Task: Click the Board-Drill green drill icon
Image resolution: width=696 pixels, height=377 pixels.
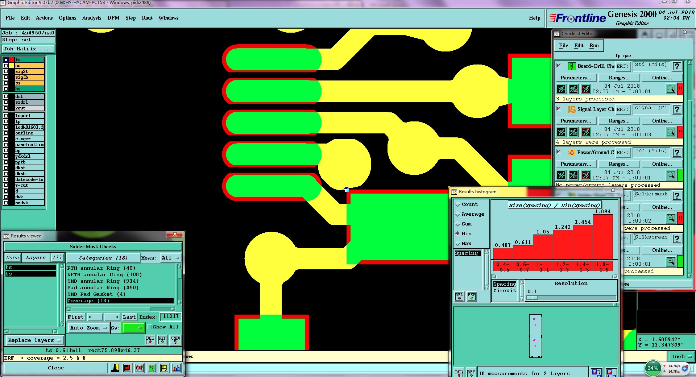Action: tap(572, 66)
